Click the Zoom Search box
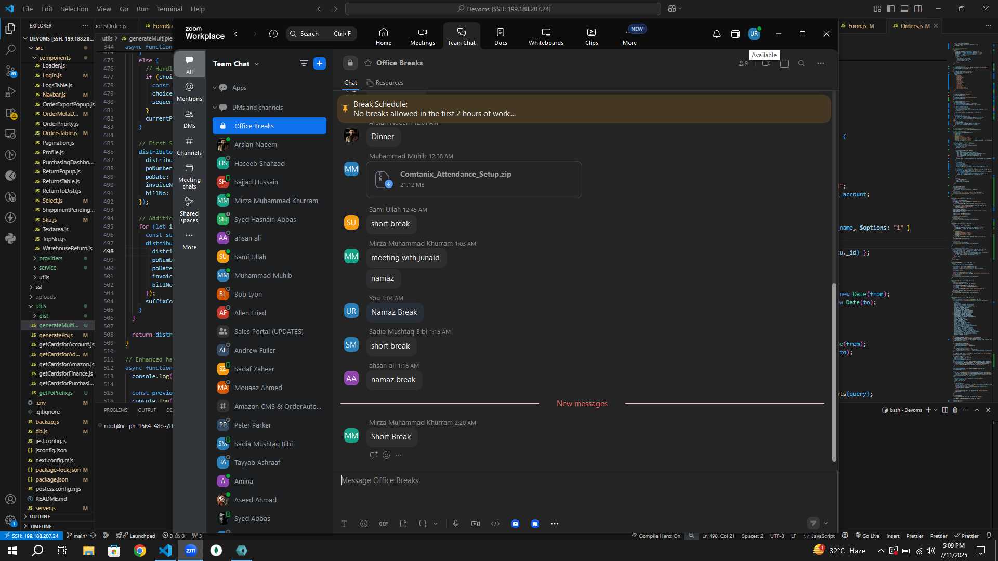 321,34
